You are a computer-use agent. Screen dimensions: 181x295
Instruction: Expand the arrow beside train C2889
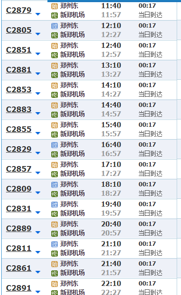coord(38,232)
